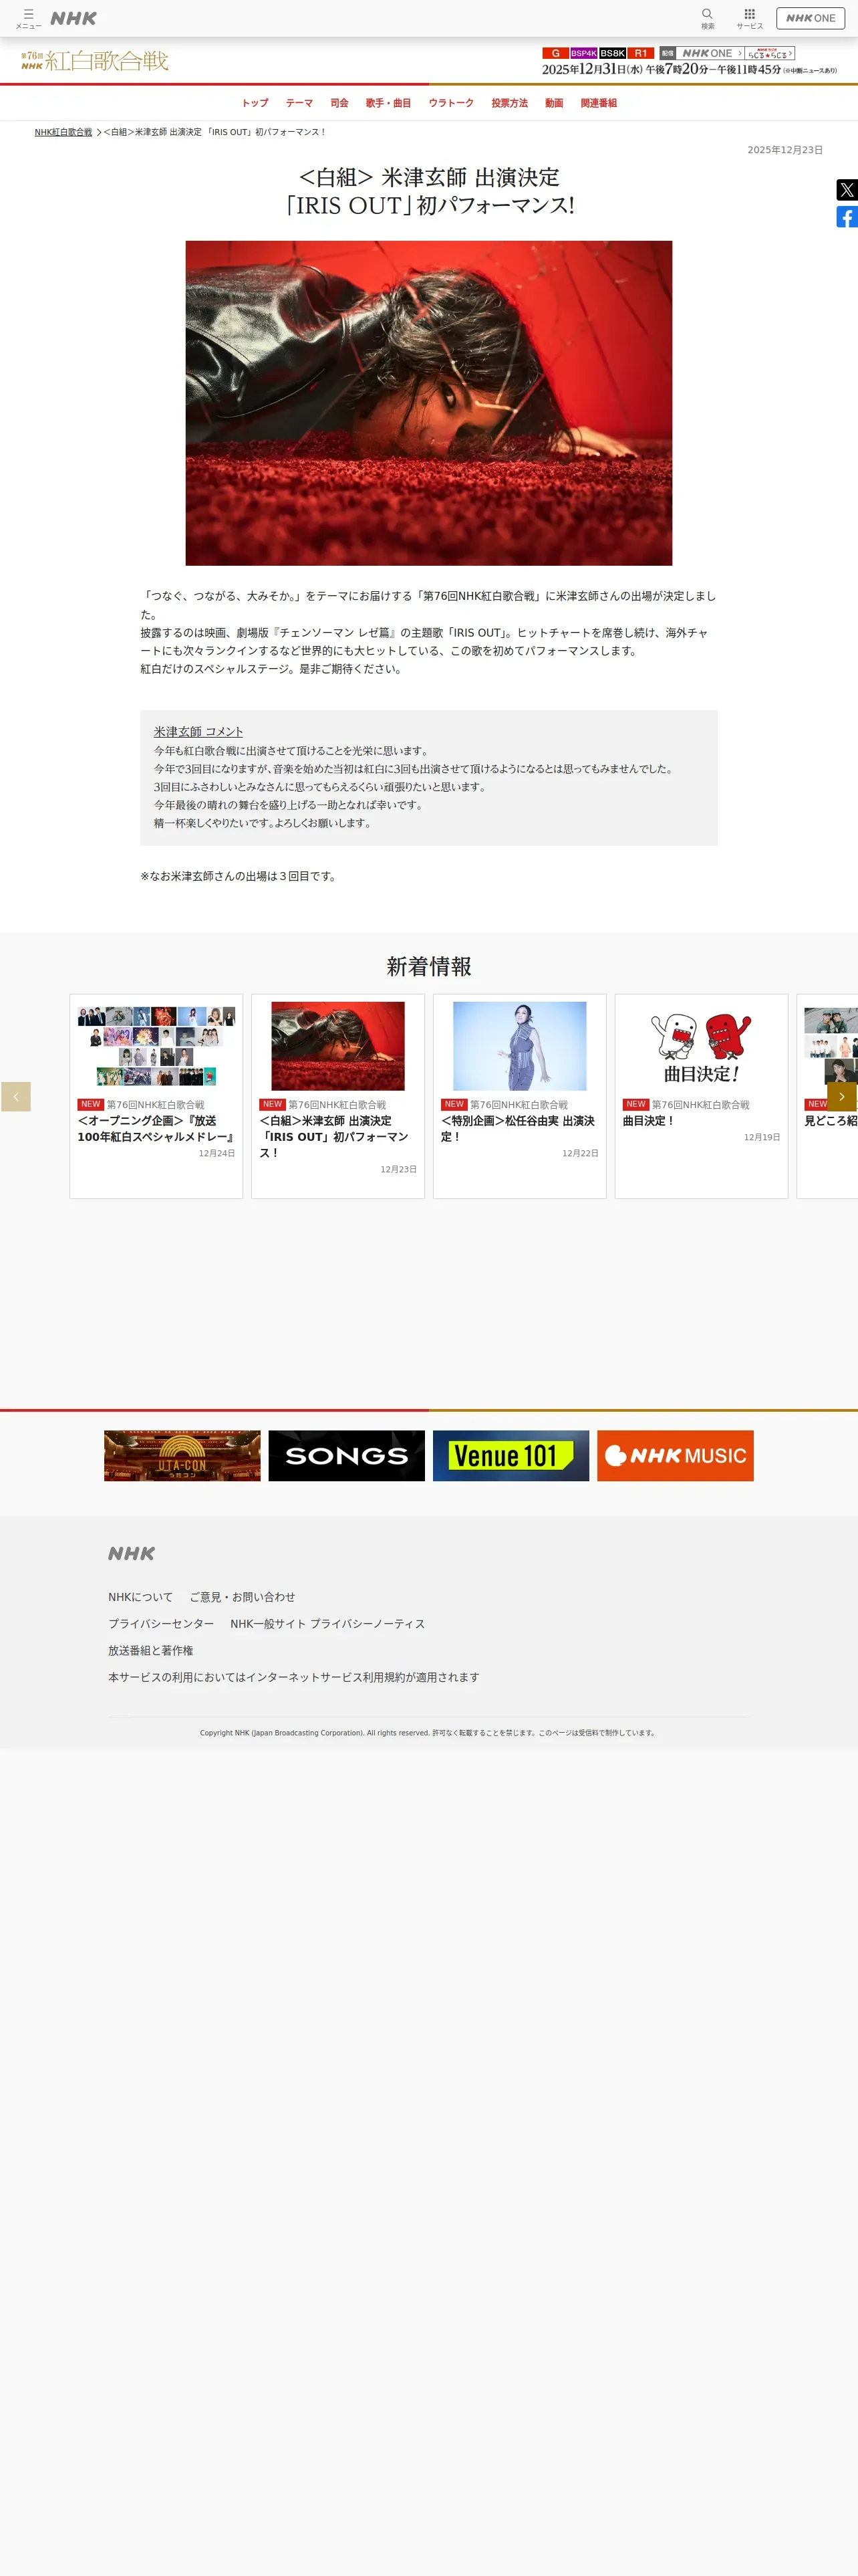Click the 新着情報 section heading
The height and width of the screenshot is (2576, 858).
pos(428,967)
